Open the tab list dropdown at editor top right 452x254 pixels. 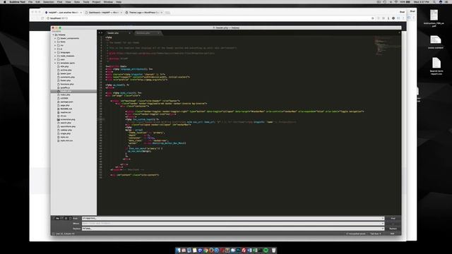[x=399, y=33]
